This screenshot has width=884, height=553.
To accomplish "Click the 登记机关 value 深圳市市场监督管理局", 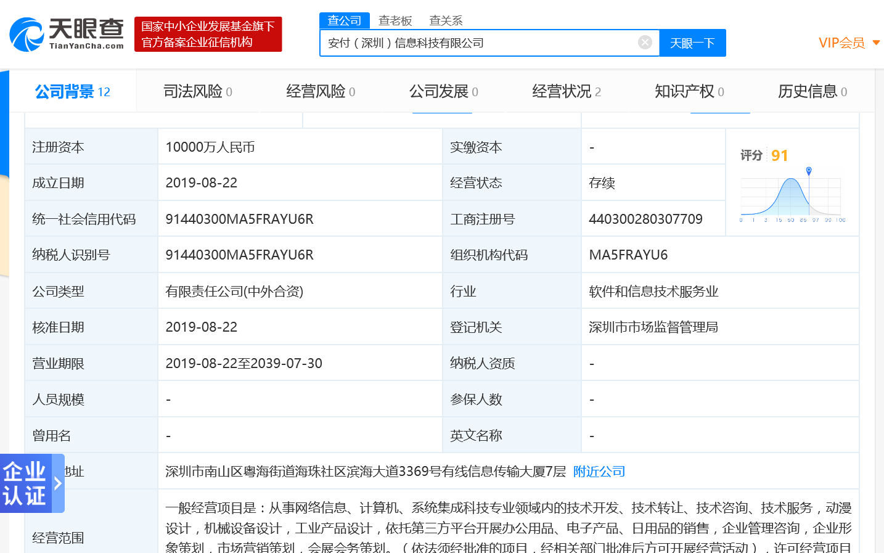I will [653, 327].
